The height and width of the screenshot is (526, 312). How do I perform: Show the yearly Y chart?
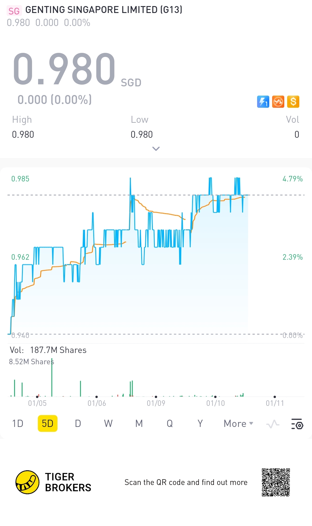click(200, 424)
